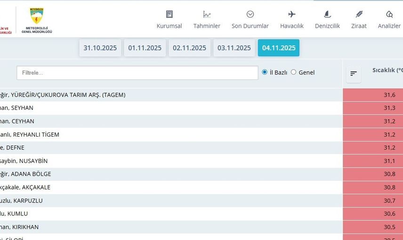403x240 pixels.
Task: Click the Filtrele search input field
Action: [137, 73]
